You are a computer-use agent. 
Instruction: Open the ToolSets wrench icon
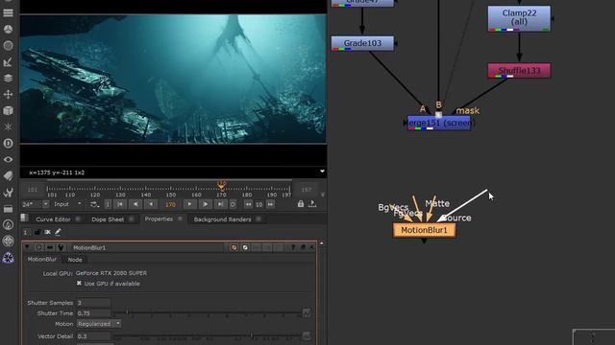(x=8, y=192)
